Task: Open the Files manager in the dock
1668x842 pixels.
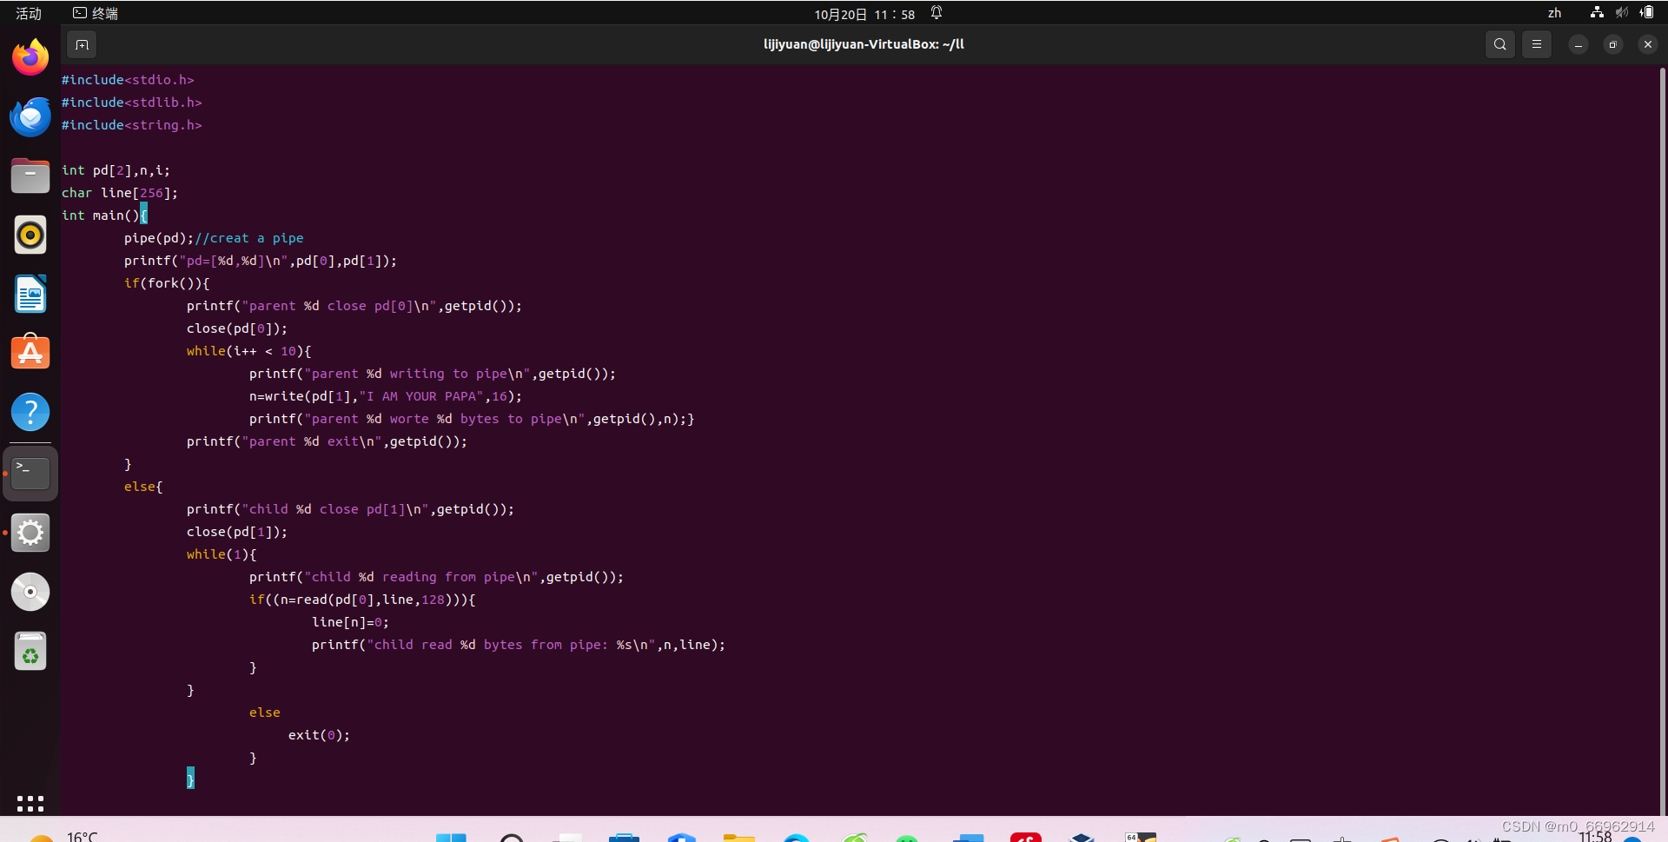Action: pyautogui.click(x=30, y=176)
